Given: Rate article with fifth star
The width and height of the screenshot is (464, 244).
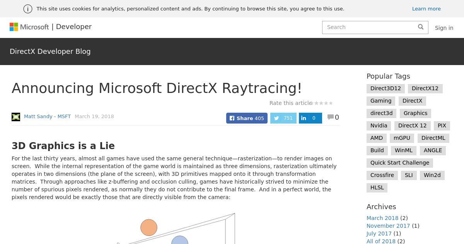Looking at the screenshot, I should (x=331, y=103).
